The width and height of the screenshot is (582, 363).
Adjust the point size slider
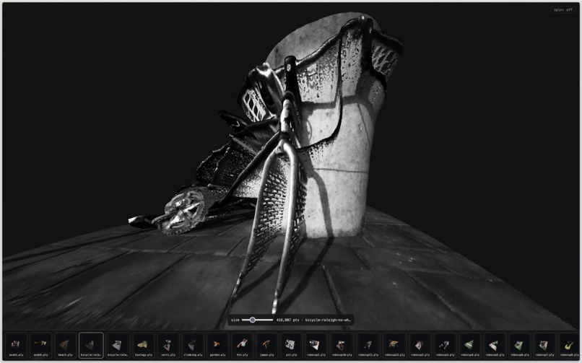pyautogui.click(x=257, y=320)
